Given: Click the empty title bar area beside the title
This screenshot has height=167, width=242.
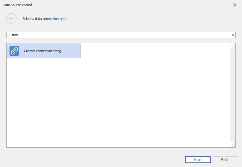Looking at the screenshot, I should pos(123,5).
